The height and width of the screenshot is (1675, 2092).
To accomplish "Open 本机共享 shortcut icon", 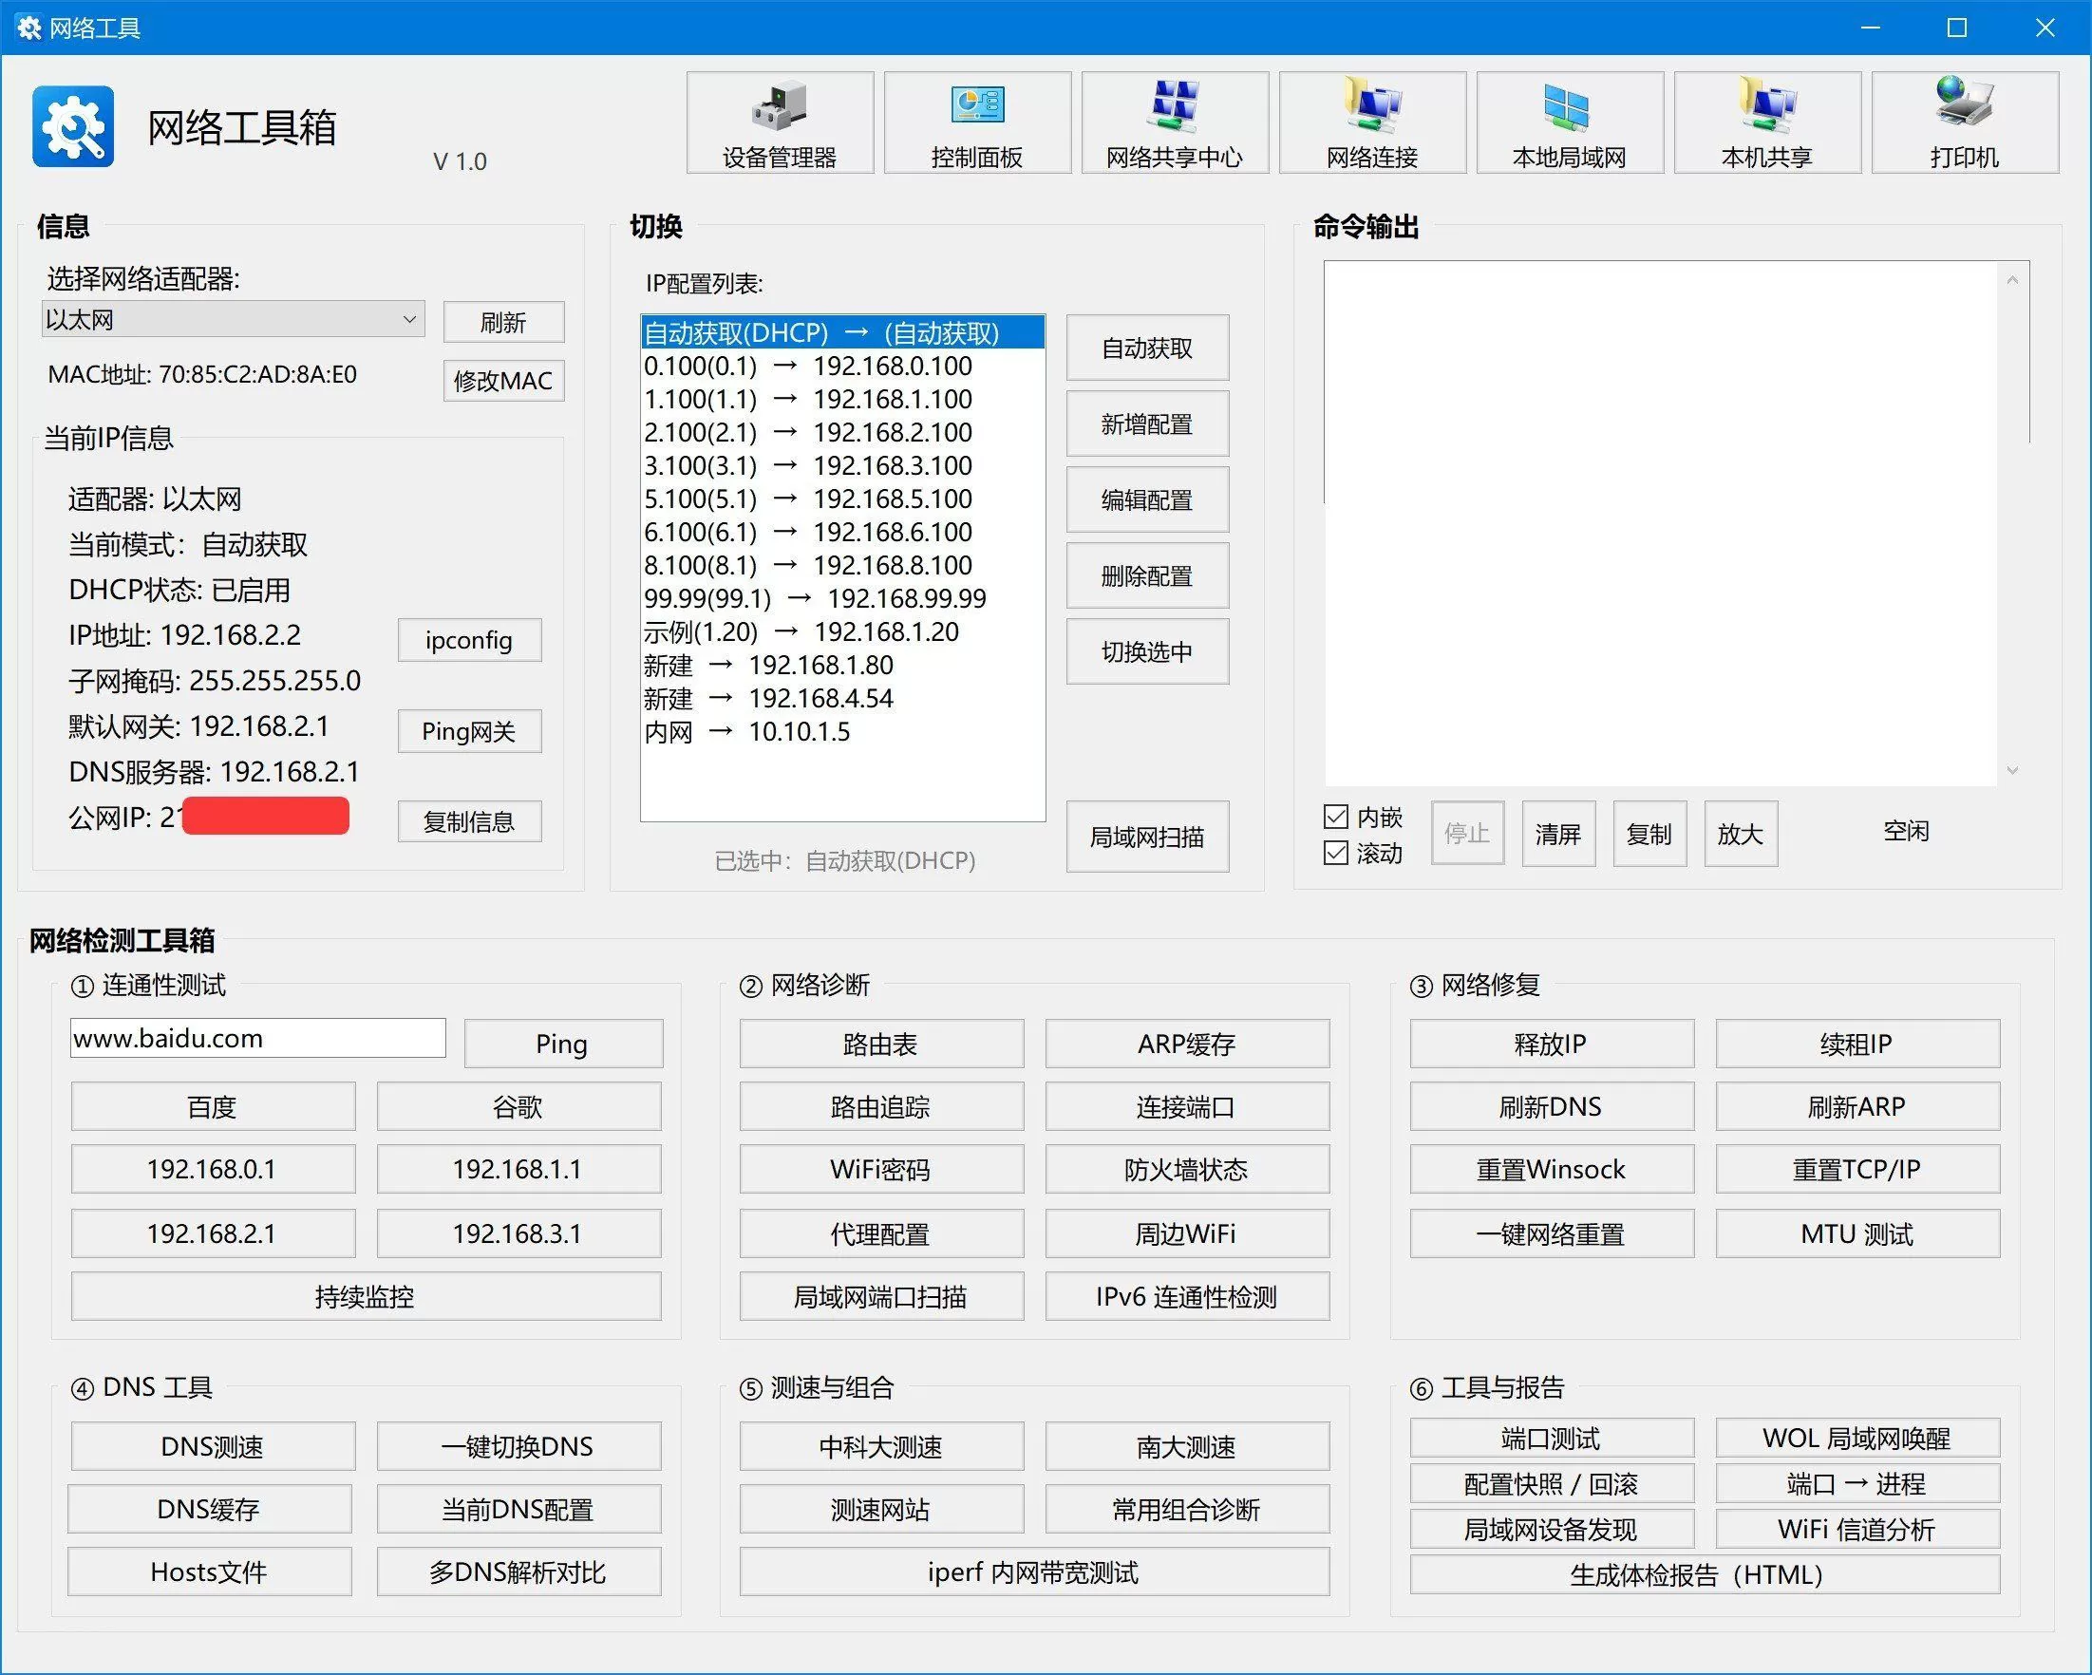I will (1767, 122).
